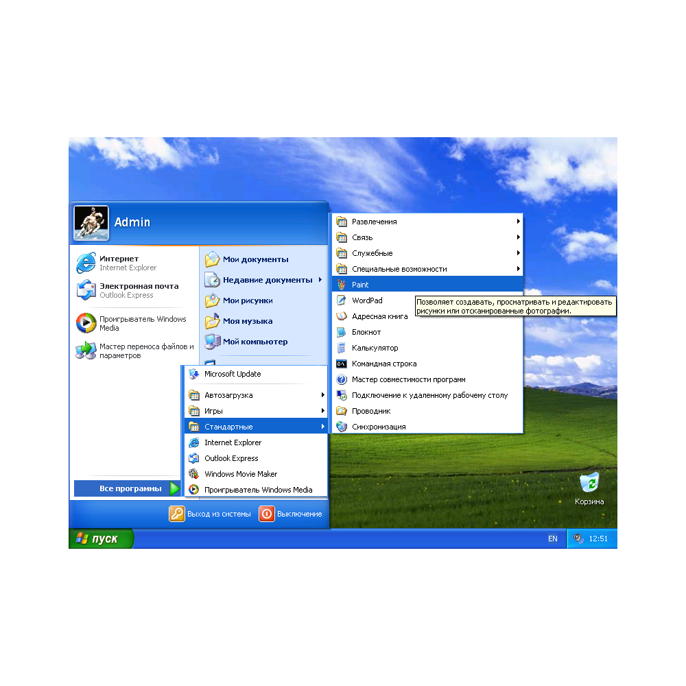Expand the Развлечения submenu
Screen dimensions: 686x686
tap(427, 222)
